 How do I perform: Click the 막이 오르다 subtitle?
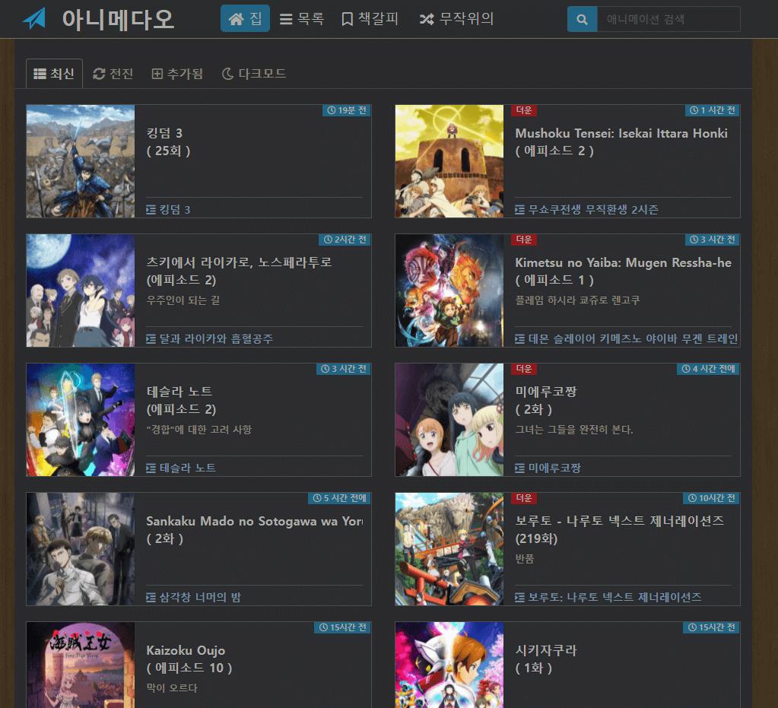click(x=172, y=688)
